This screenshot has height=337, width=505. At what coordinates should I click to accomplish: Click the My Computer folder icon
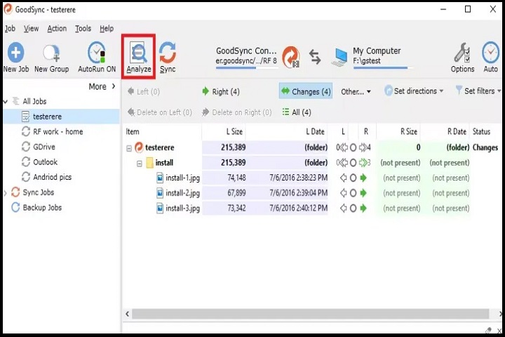tap(340, 57)
